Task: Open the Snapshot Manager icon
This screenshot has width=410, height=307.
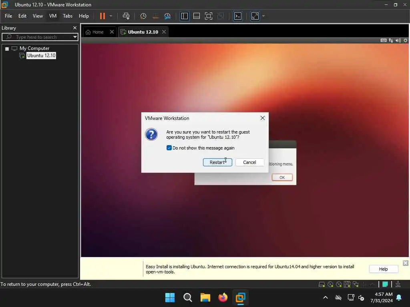Action: click(167, 16)
